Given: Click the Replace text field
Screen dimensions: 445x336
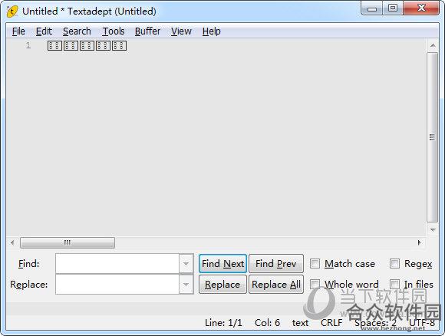Looking at the screenshot, I should pyautogui.click(x=117, y=285).
